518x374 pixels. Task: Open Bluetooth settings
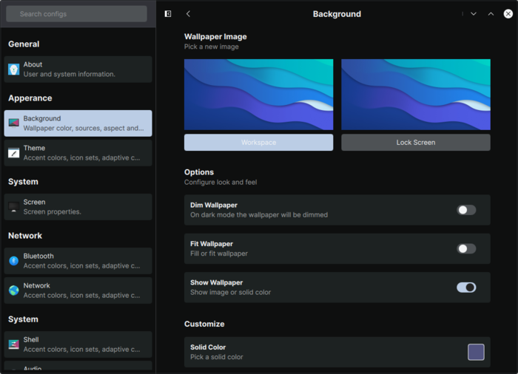78,261
